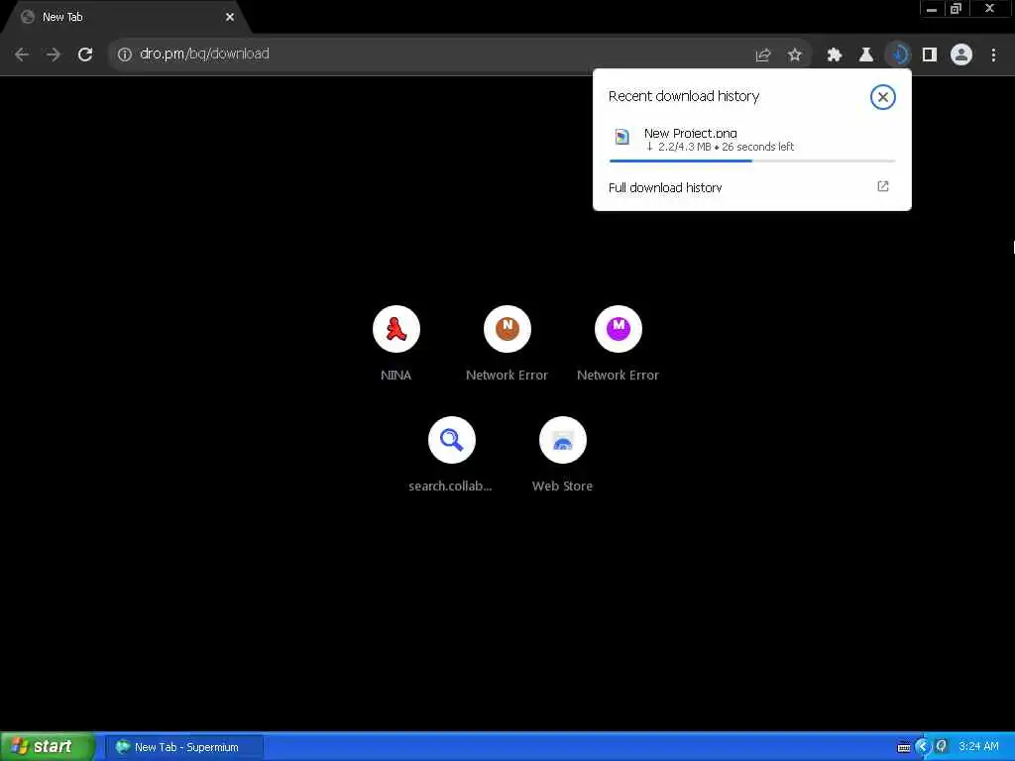Click the 2.2/4.3 MB download status text
Viewport: 1015px width, 761px height.
click(720, 147)
